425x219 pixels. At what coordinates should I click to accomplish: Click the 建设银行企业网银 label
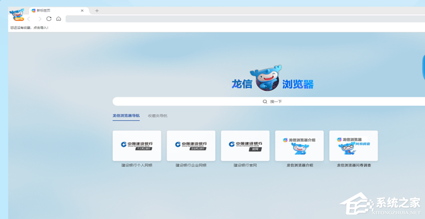[x=191, y=165]
